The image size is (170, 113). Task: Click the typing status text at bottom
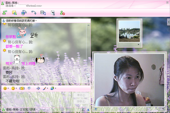pos(22,110)
